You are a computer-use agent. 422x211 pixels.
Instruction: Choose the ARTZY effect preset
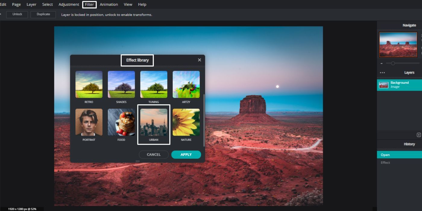186,84
